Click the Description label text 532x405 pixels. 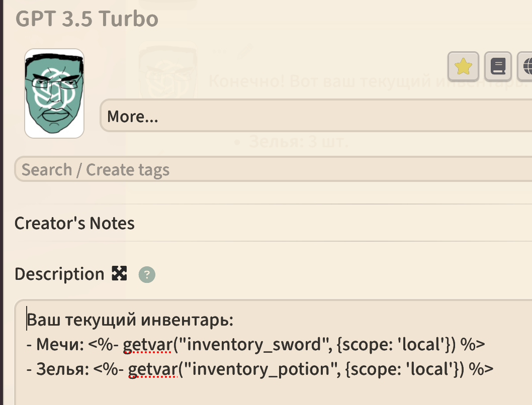click(59, 274)
